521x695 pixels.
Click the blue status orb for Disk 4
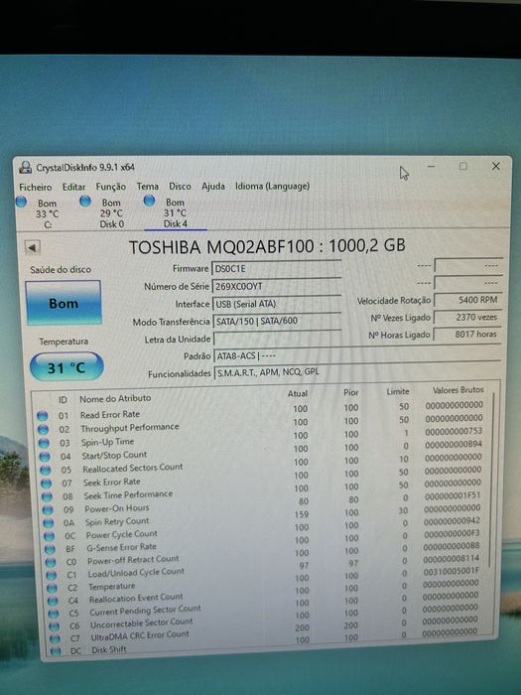pos(149,201)
